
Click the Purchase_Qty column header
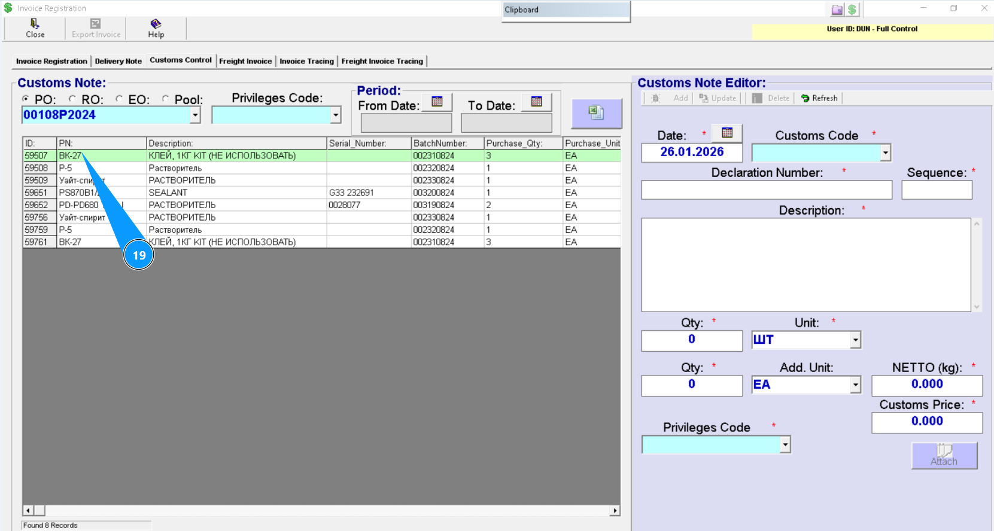(x=524, y=144)
